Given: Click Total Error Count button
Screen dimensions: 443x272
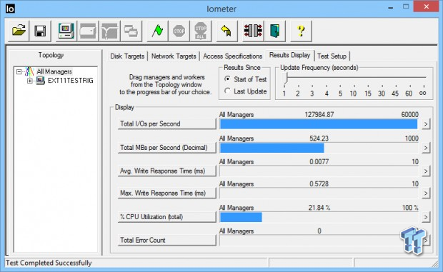Looking at the screenshot, I should coord(167,240).
